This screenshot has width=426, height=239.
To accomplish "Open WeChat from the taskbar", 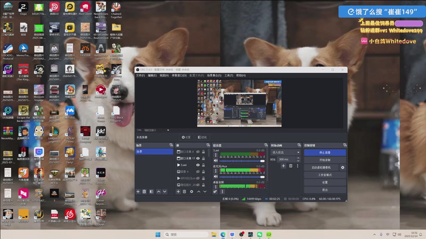I will click(x=260, y=234).
